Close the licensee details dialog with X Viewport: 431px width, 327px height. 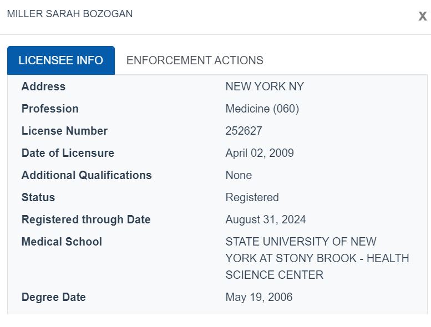pyautogui.click(x=423, y=16)
